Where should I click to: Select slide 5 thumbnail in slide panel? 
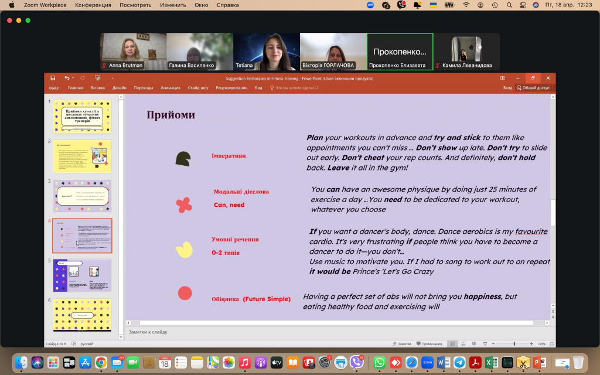click(82, 275)
